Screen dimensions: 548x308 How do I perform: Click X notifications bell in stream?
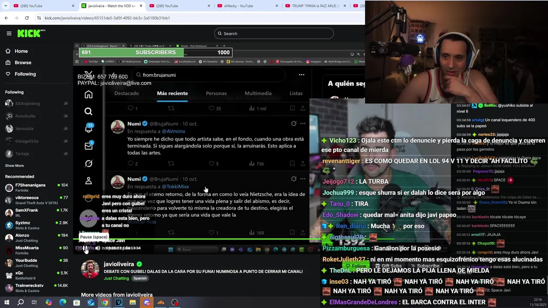tap(88, 129)
